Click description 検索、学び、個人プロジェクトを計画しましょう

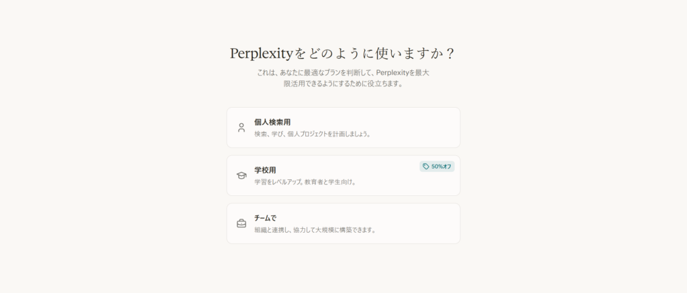tap(313, 134)
